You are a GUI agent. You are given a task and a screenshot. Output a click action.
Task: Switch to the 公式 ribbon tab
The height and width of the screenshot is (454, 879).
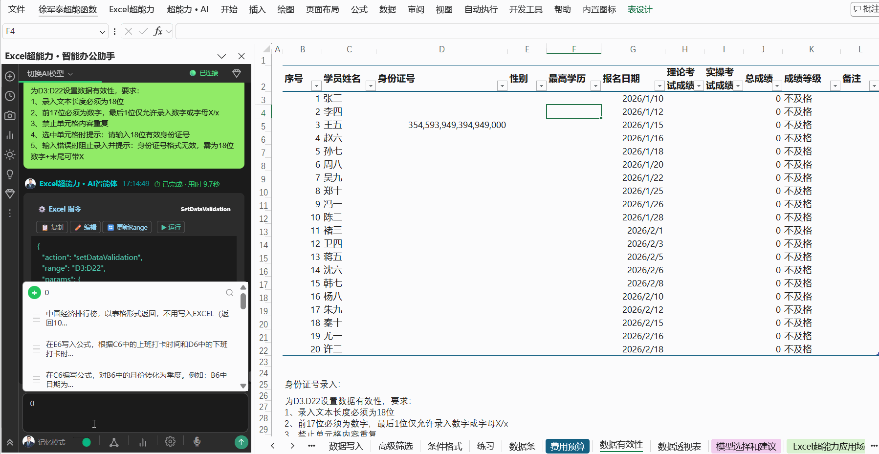(x=359, y=9)
